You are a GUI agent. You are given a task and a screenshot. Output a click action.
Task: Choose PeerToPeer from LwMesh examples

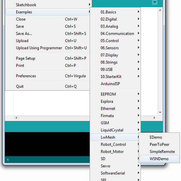tap(159, 144)
